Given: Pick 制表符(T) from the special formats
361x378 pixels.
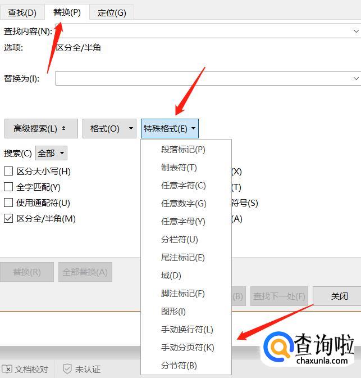Looking at the screenshot, I should pyautogui.click(x=179, y=168).
